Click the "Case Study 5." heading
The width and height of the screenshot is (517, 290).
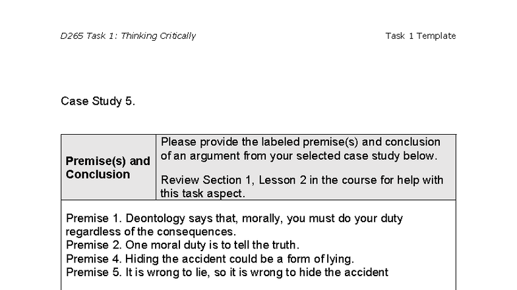click(98, 101)
